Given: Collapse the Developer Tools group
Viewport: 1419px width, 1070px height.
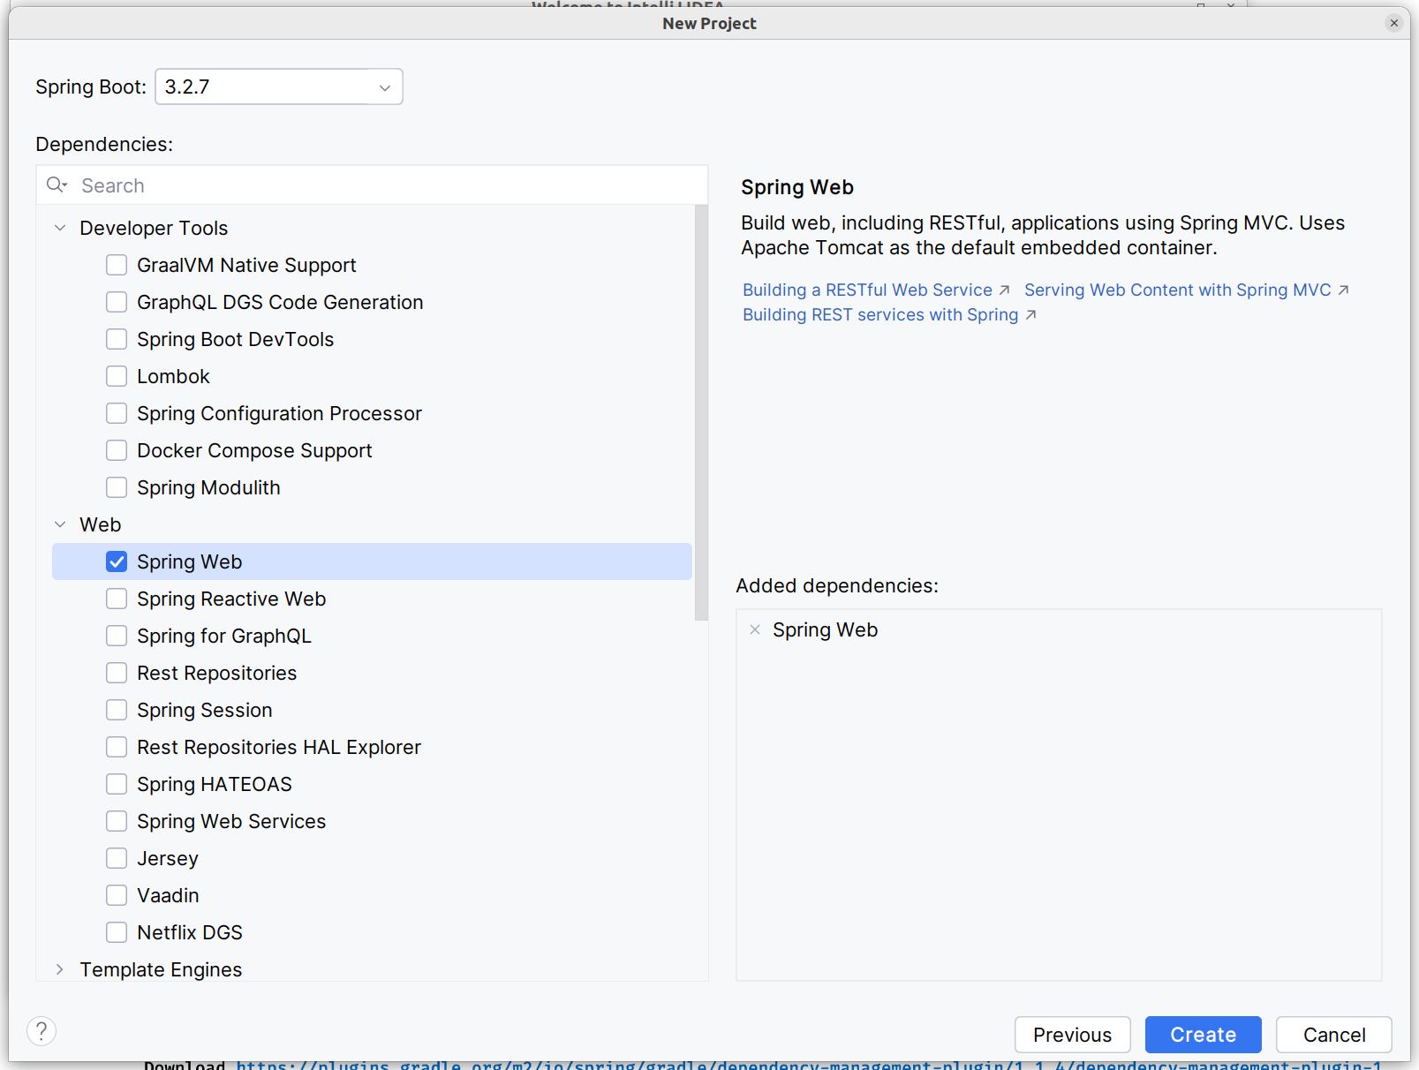Looking at the screenshot, I should (x=60, y=228).
